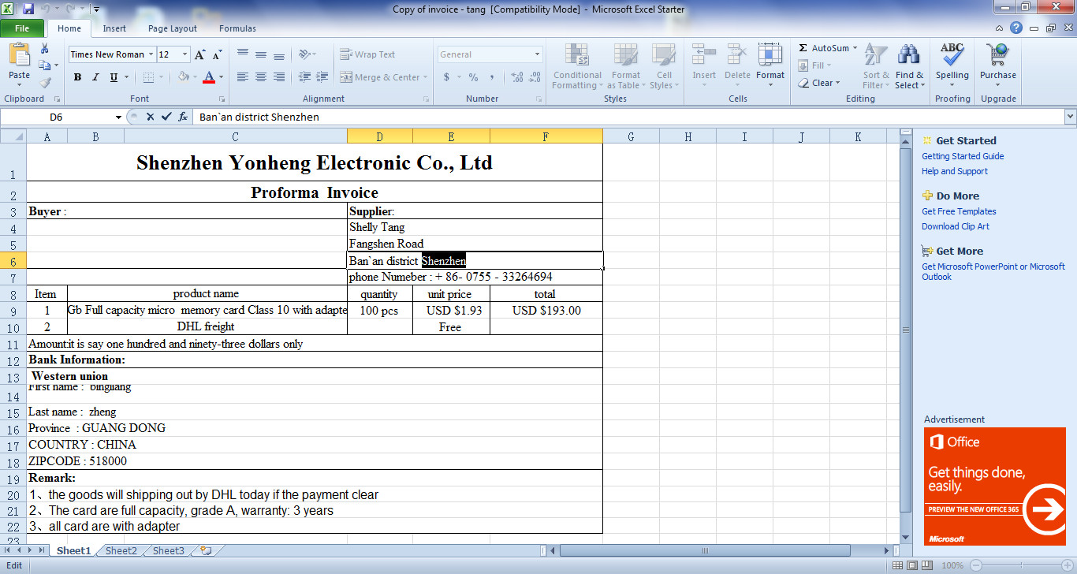Toggle Middle Align vertical alignment
The width and height of the screenshot is (1077, 574).
[x=261, y=54]
